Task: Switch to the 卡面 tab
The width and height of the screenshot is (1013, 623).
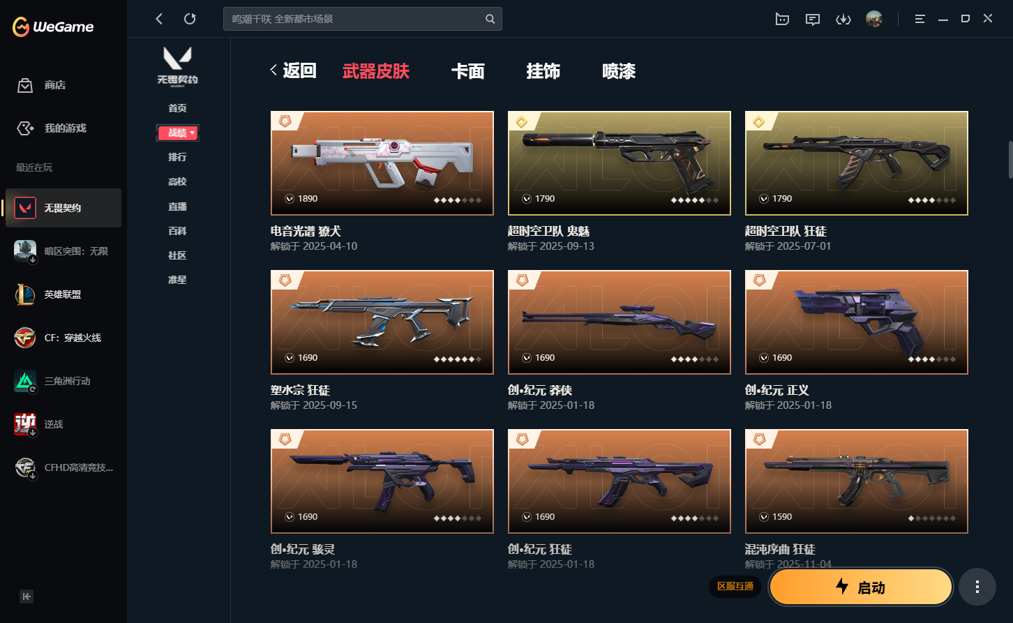Action: pyautogui.click(x=467, y=71)
